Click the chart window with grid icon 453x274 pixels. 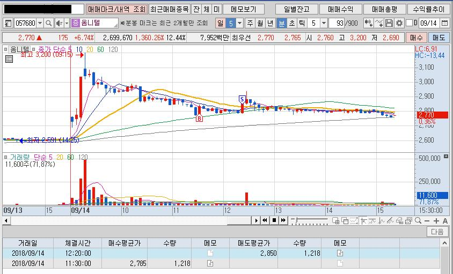click(x=335, y=221)
